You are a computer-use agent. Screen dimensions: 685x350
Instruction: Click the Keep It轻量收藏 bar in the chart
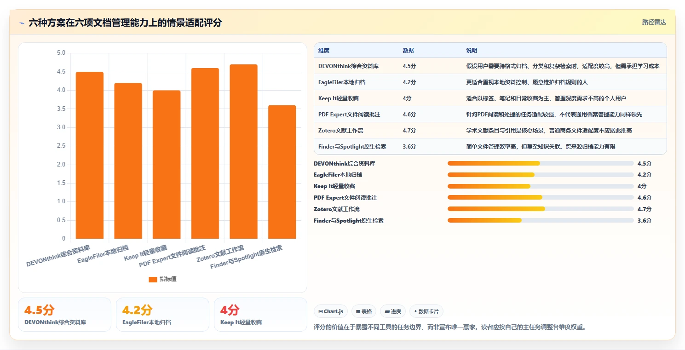pyautogui.click(x=167, y=165)
